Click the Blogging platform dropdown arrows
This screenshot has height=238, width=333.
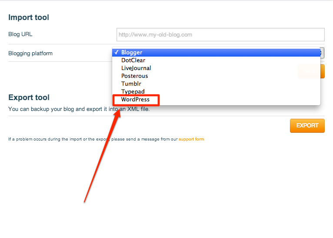[322, 53]
